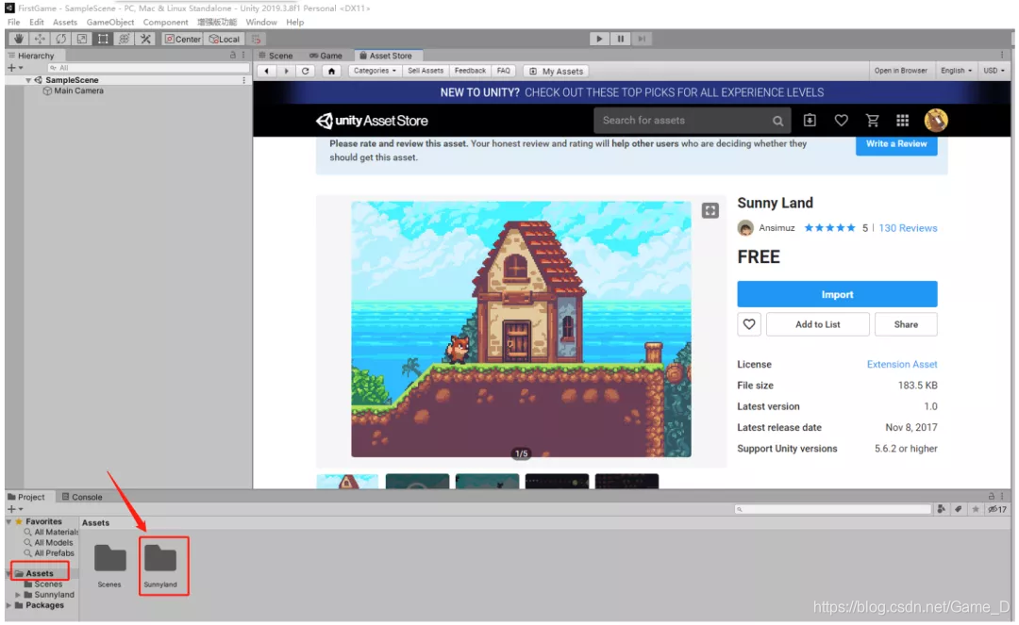Screen dimensions: 1019x625
Task: Select the Asset Store tab
Action: coord(386,56)
